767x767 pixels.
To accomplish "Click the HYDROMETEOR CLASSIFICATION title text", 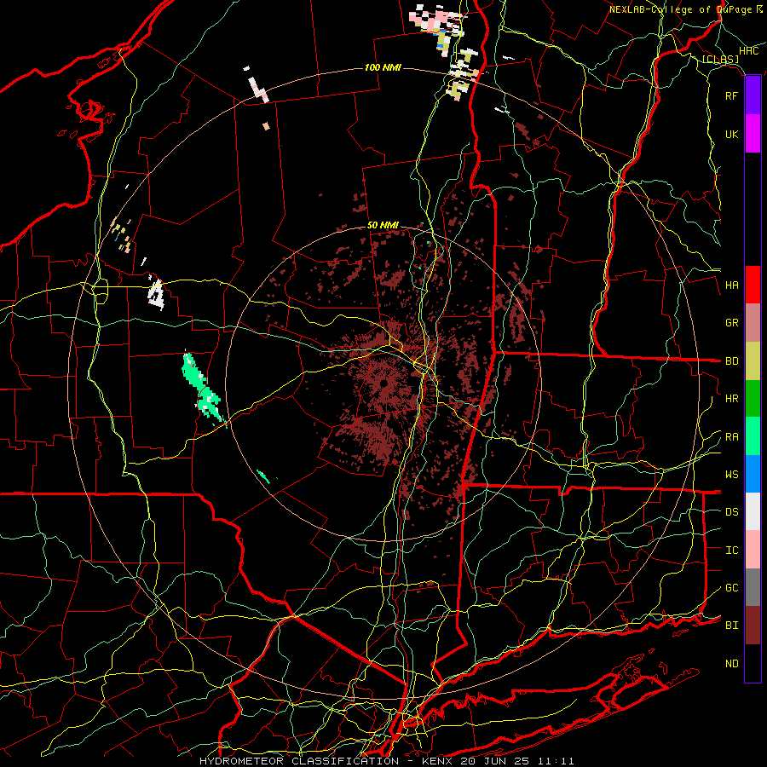I will (299, 761).
